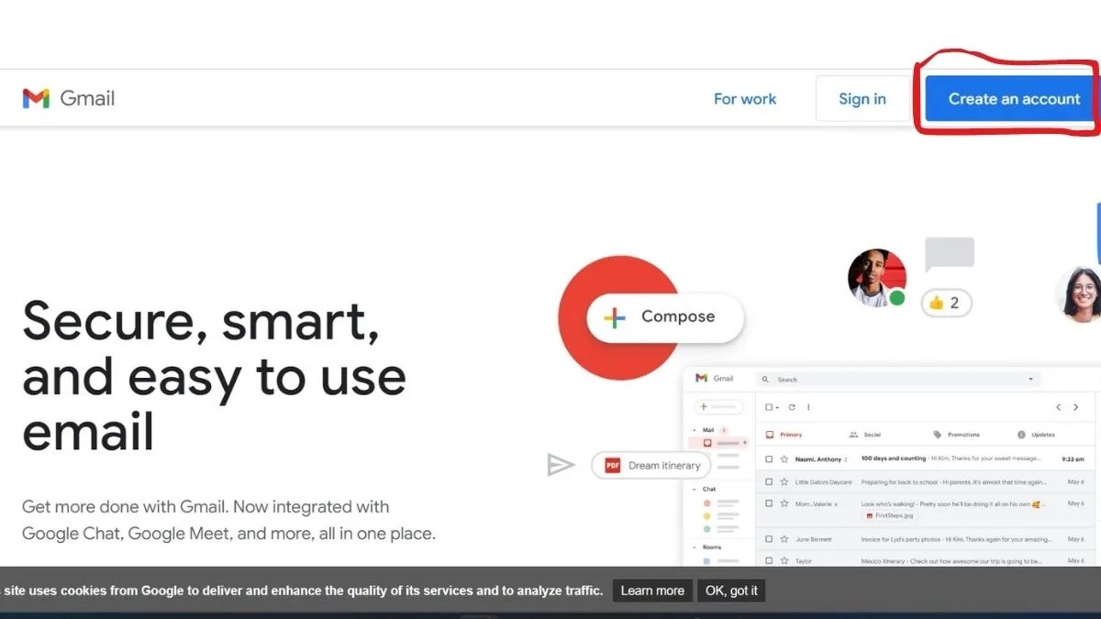Click the next page arrow in inbox

coord(1075,407)
